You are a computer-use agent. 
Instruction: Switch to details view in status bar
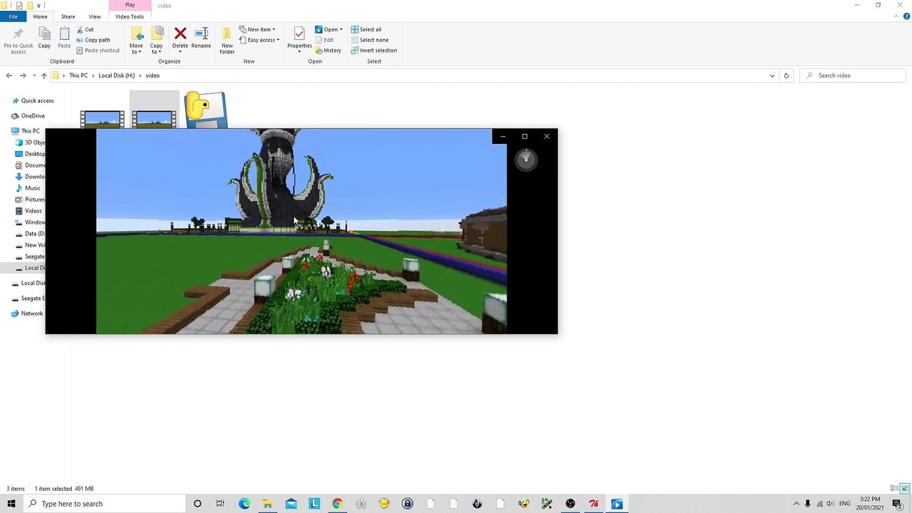pos(895,489)
